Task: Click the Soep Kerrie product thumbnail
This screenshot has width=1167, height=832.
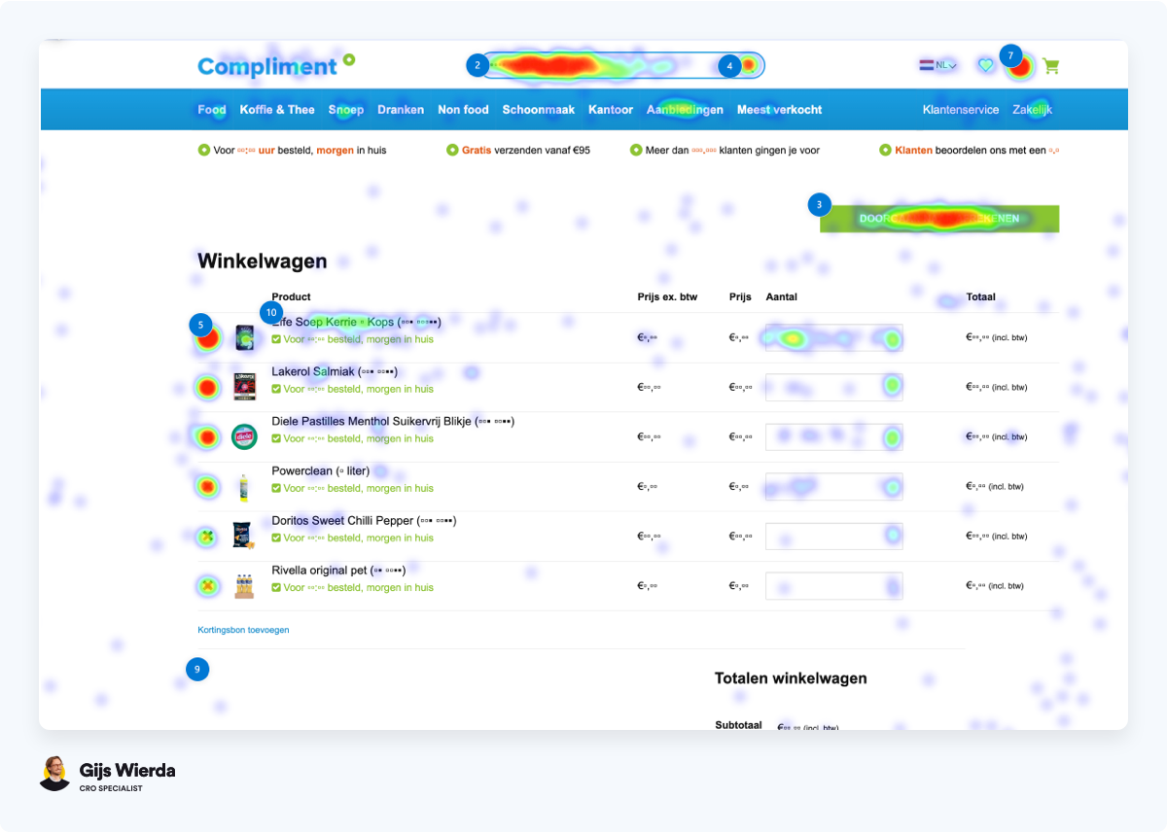Action: point(244,337)
